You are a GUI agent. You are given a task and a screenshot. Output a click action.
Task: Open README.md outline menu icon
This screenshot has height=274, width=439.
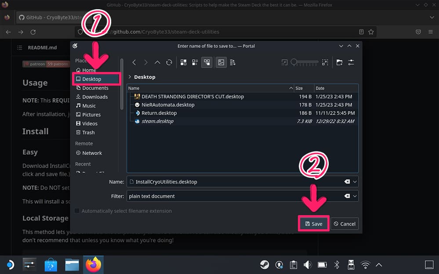coord(20,47)
